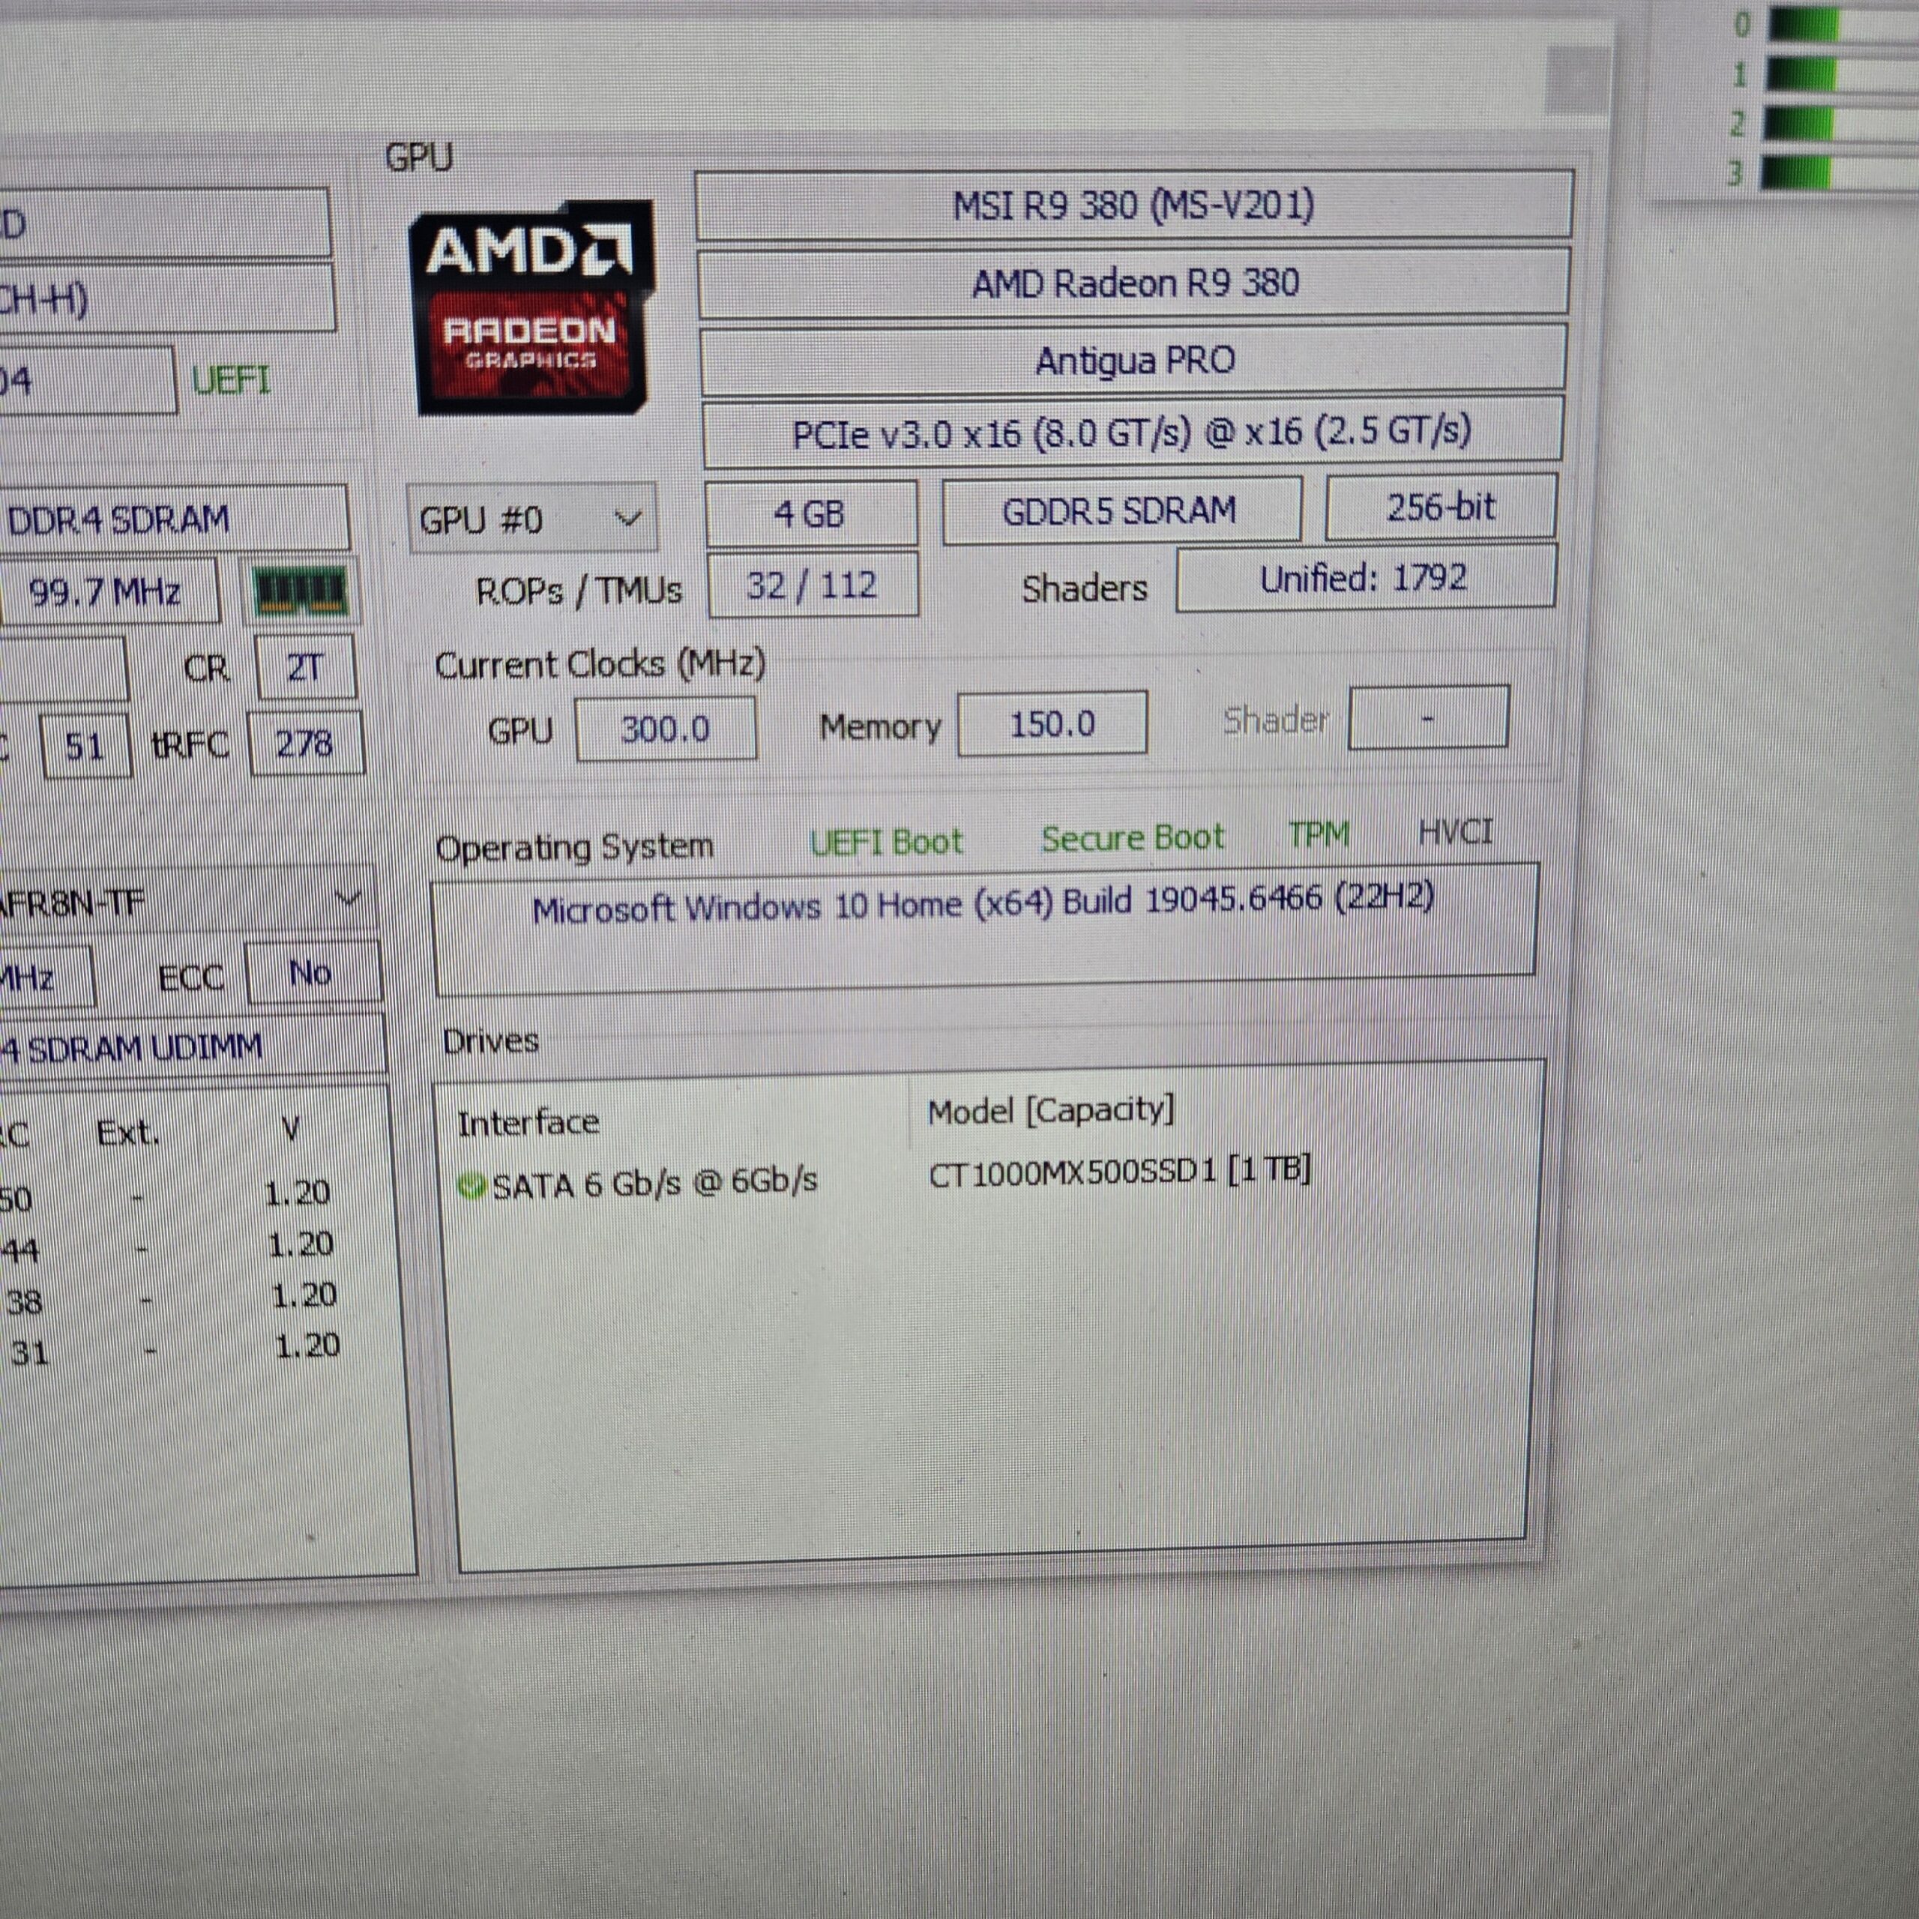This screenshot has width=1919, height=1919.
Task: Click the Operating System label
Action: tap(574, 847)
